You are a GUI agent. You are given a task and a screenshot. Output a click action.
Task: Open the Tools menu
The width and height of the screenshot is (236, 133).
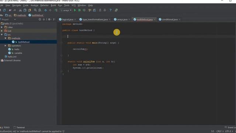pos(67,6)
